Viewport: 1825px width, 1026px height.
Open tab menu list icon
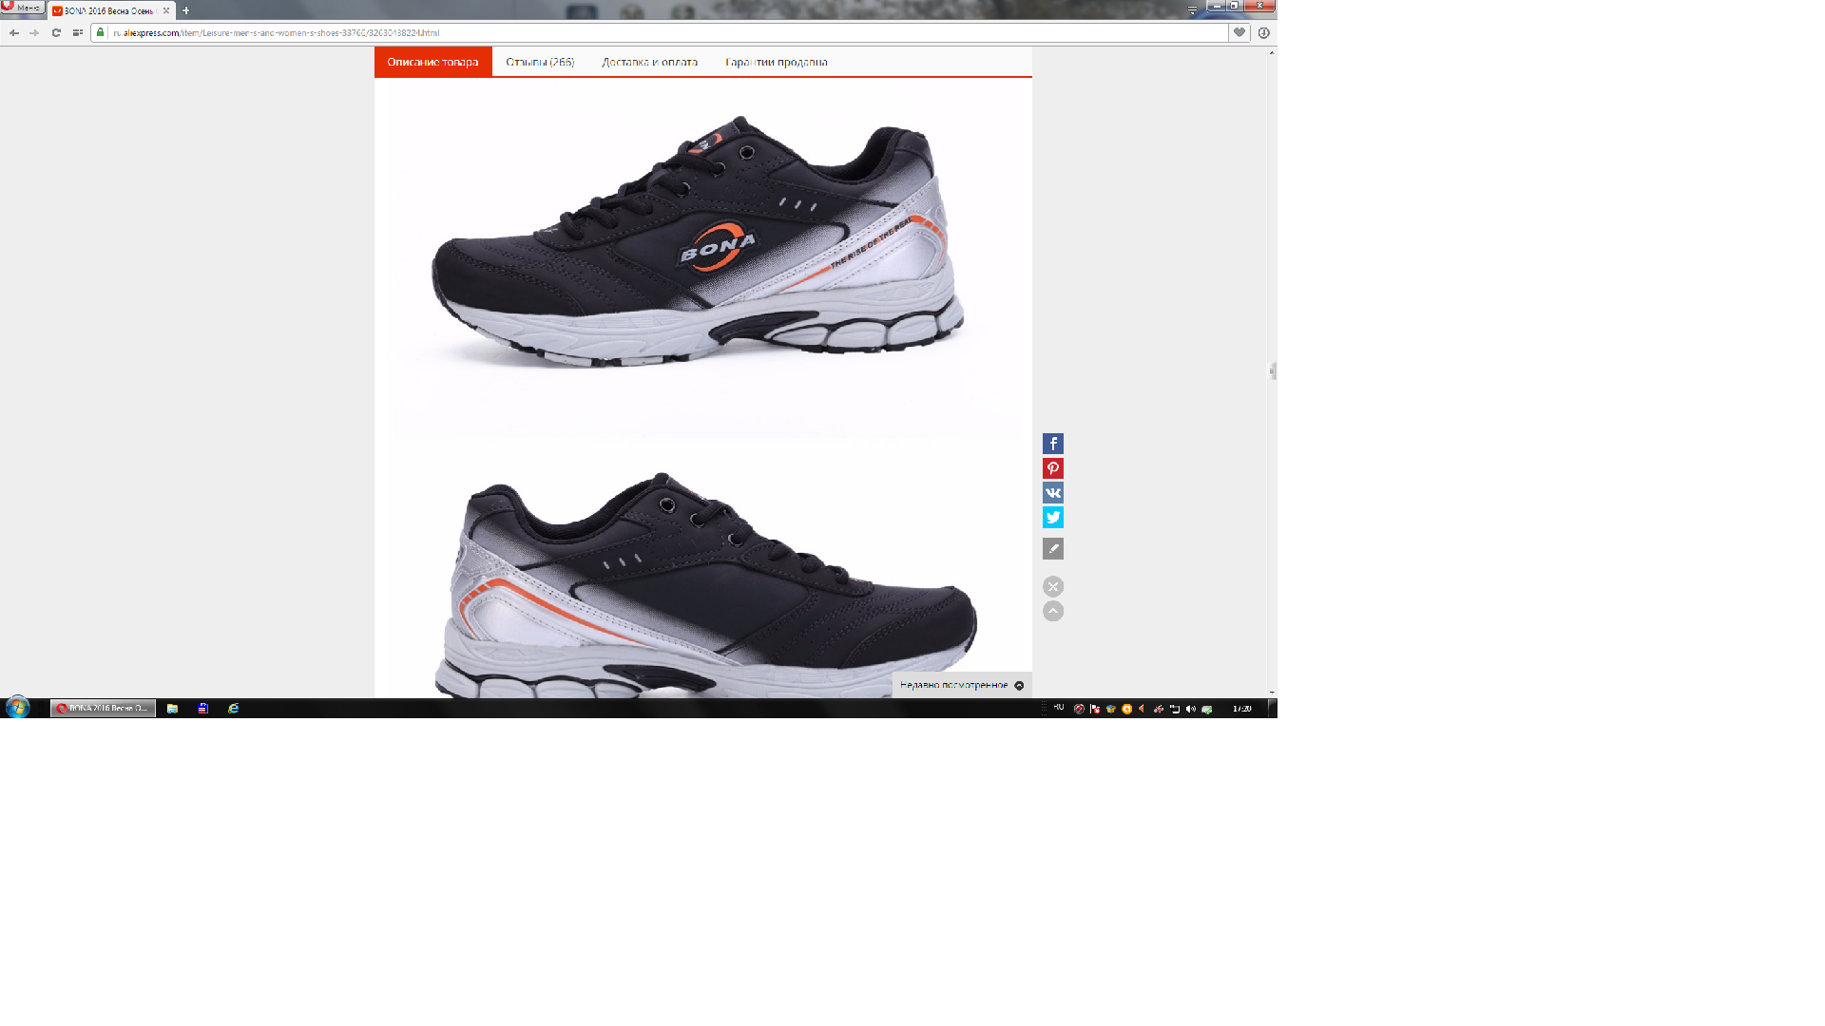(x=1192, y=9)
